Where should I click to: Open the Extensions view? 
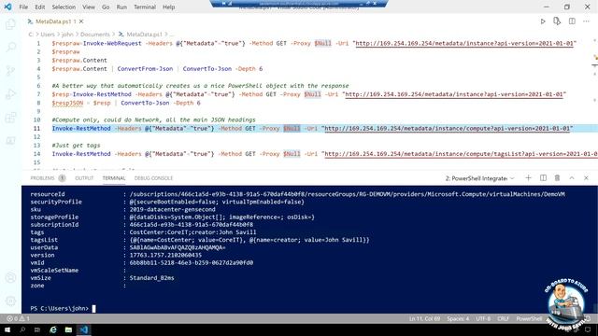(x=10, y=118)
